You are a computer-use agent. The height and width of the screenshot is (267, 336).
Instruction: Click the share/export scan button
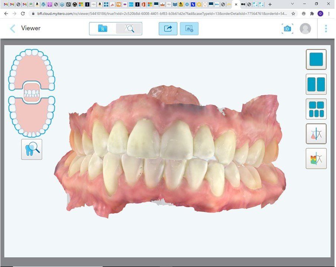[x=168, y=29]
